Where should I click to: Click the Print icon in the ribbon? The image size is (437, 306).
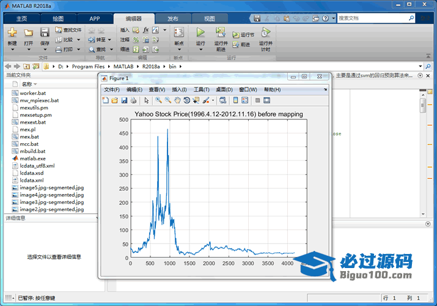pyautogui.click(x=58, y=50)
